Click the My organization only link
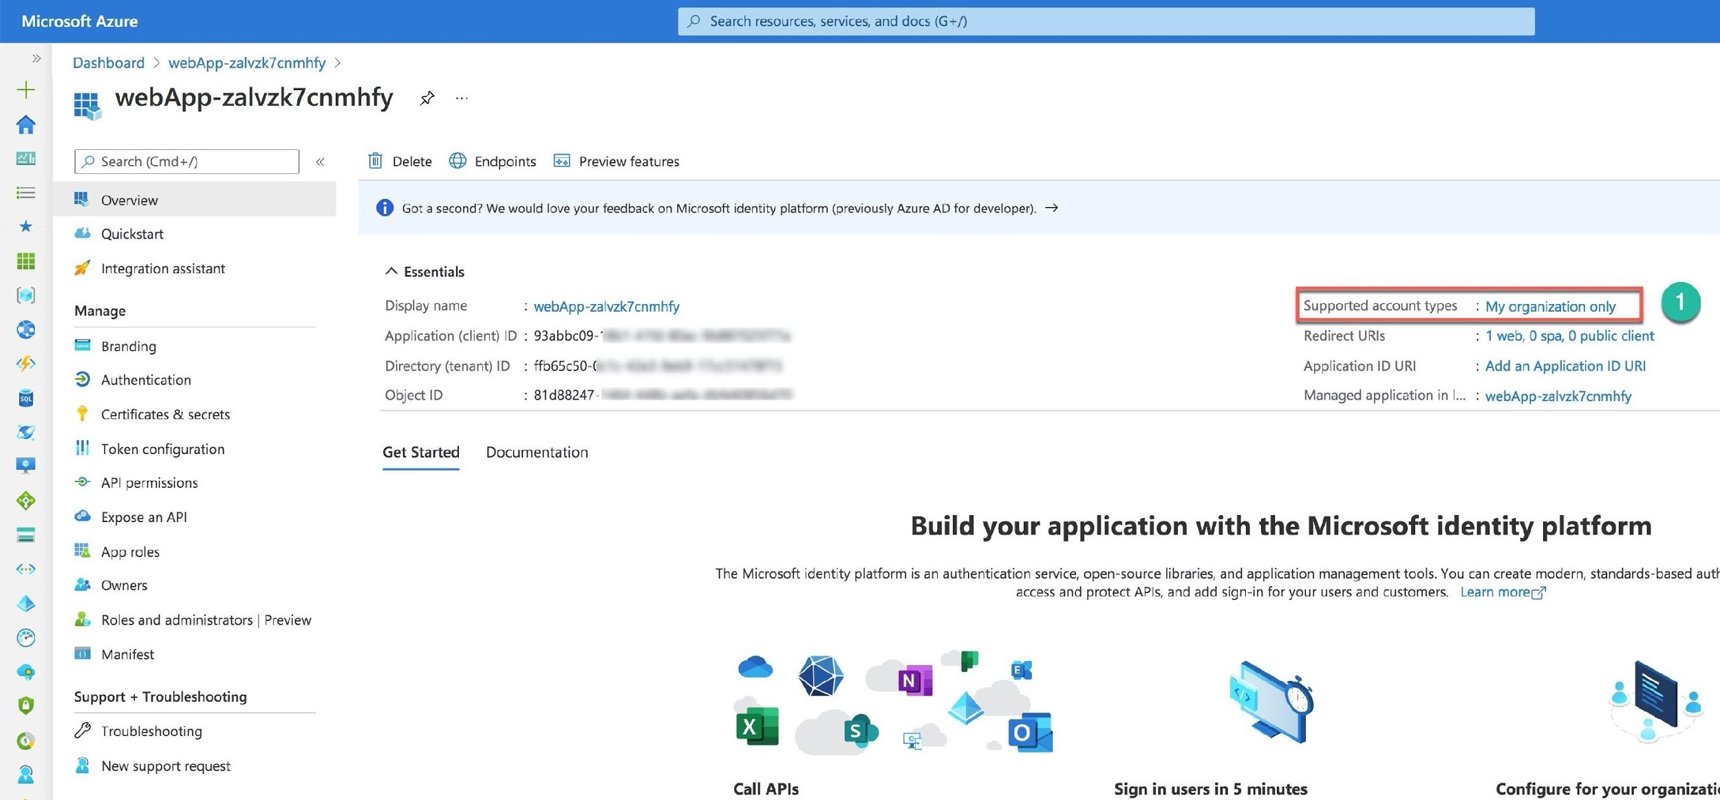This screenshot has height=800, width=1720. [1550, 306]
